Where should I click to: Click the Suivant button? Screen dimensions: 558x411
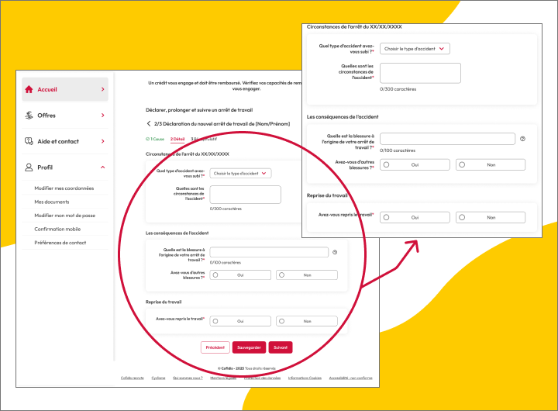point(281,347)
